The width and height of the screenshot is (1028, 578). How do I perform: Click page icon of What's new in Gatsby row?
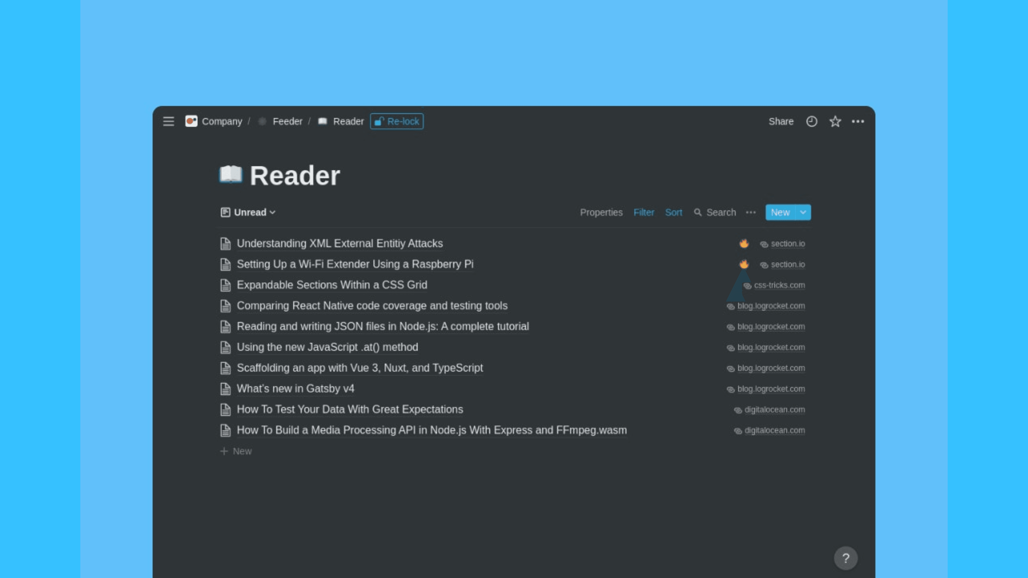tap(225, 389)
